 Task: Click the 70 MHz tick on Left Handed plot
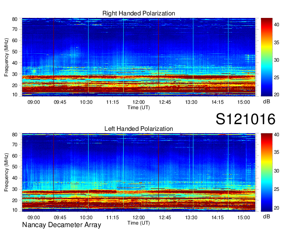[15, 145]
